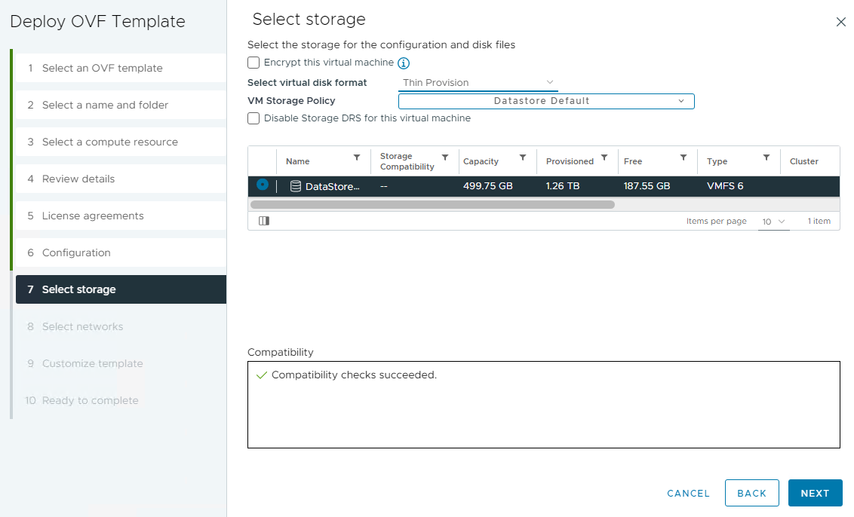The image size is (854, 517).
Task: Enable Encrypt this virtual machine
Action: pyautogui.click(x=253, y=63)
